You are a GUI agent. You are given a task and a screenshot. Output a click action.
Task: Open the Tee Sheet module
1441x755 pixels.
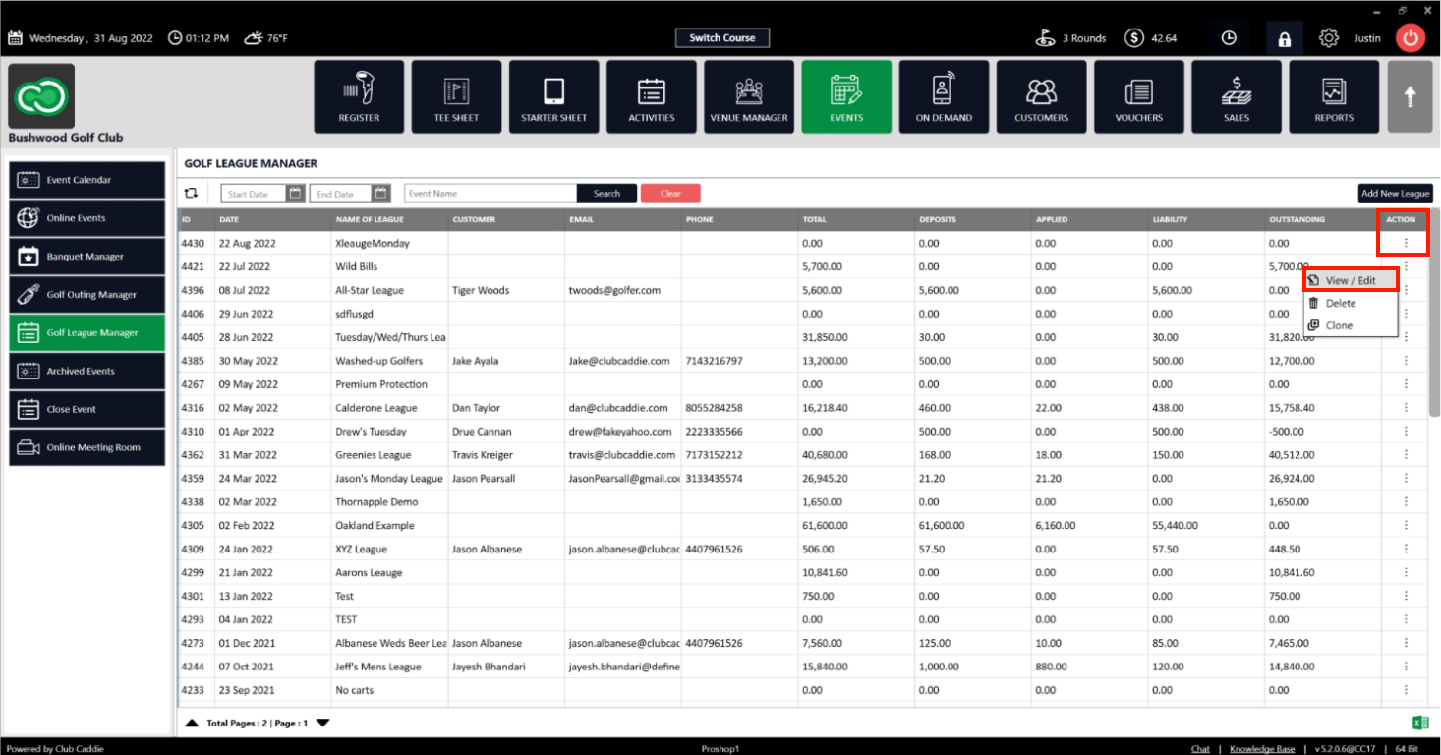tap(456, 96)
